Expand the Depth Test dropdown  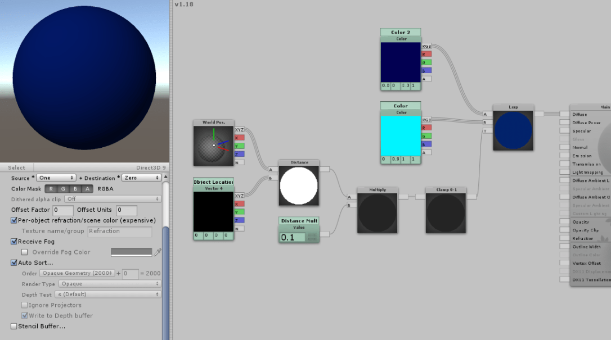tap(110, 294)
